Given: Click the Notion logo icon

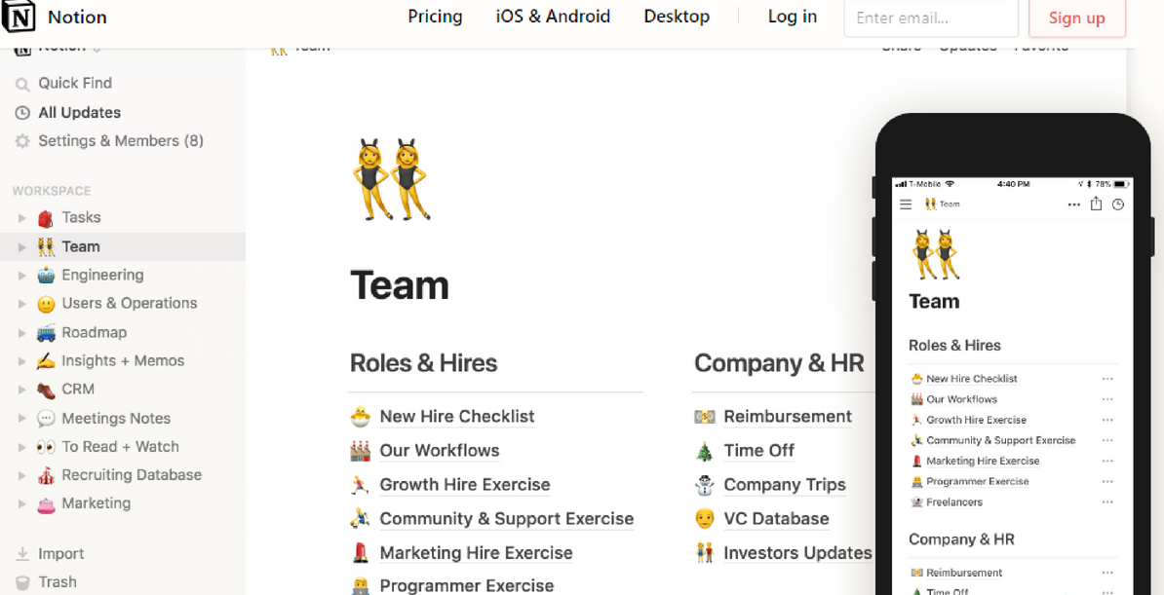Looking at the screenshot, I should 19,18.
